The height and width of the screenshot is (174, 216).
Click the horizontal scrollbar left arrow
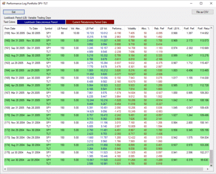pos(5,169)
